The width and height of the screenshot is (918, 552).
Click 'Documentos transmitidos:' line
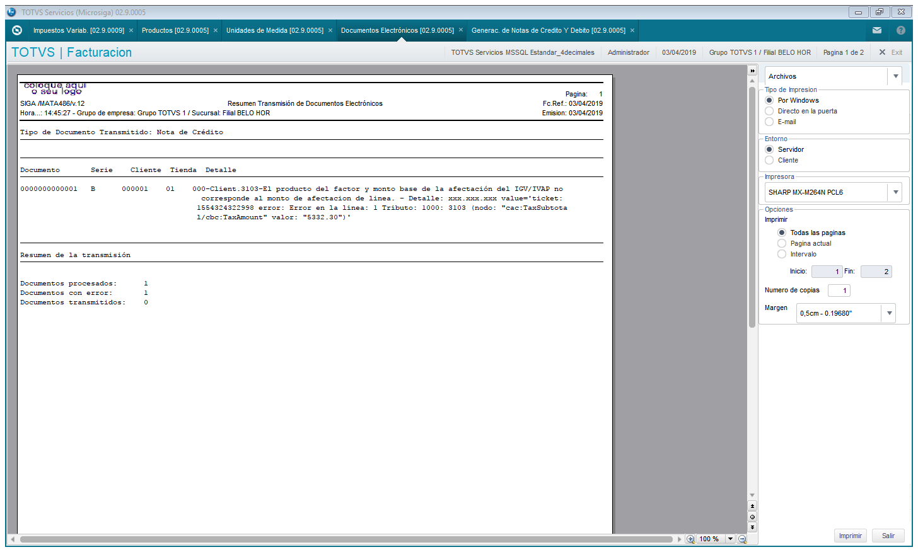pos(84,302)
